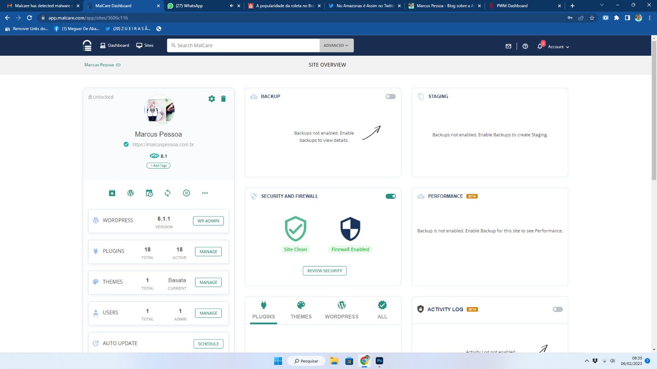Click the taskbar Pesquisar search box
The image size is (657, 369).
(x=306, y=361)
